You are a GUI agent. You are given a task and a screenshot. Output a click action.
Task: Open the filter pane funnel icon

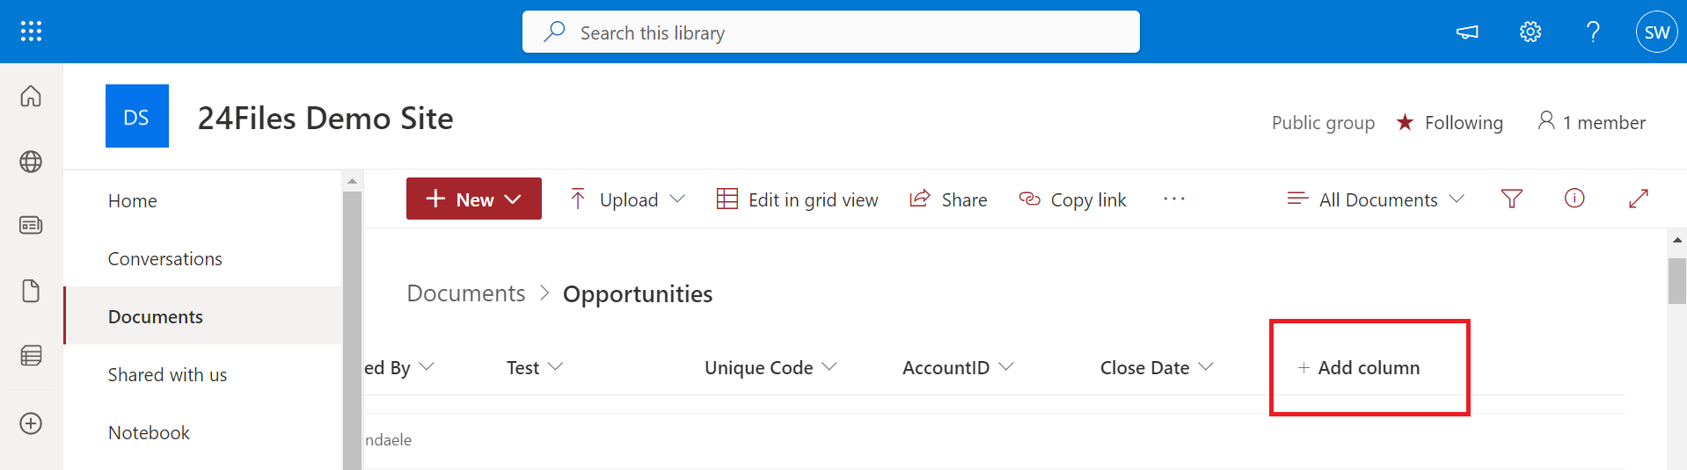point(1511,199)
